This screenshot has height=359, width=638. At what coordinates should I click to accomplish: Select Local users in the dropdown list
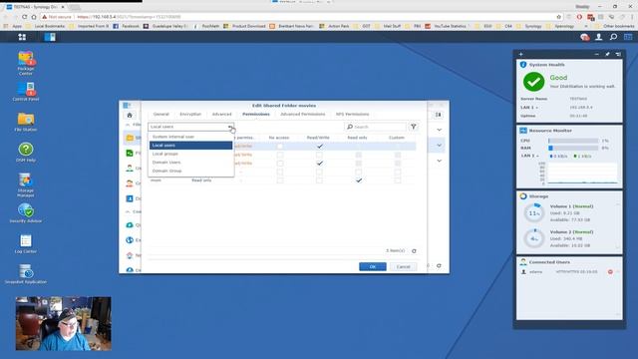click(190, 146)
